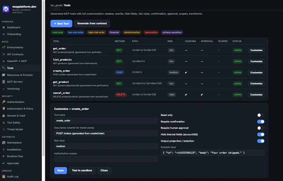Screen dimensions: 283x181
Task: Save the create_order customization
Action: point(60,170)
